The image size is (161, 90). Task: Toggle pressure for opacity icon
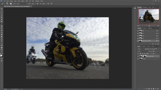pos(37,4)
